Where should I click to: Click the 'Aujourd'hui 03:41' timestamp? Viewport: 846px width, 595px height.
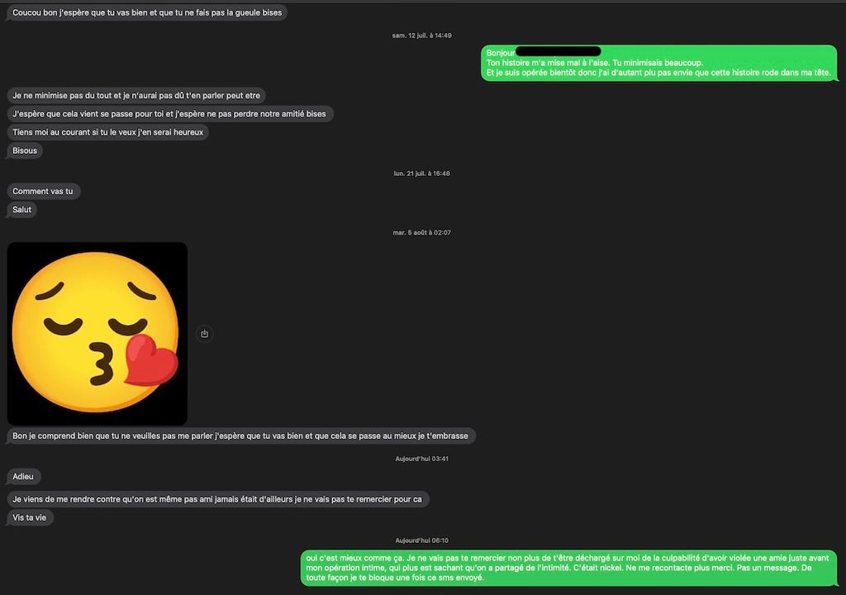click(422, 459)
